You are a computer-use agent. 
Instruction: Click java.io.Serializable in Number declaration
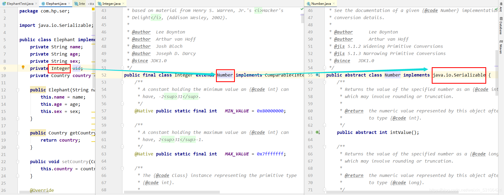click(x=459, y=75)
